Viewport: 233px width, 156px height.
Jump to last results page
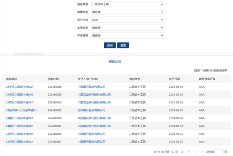202,152
